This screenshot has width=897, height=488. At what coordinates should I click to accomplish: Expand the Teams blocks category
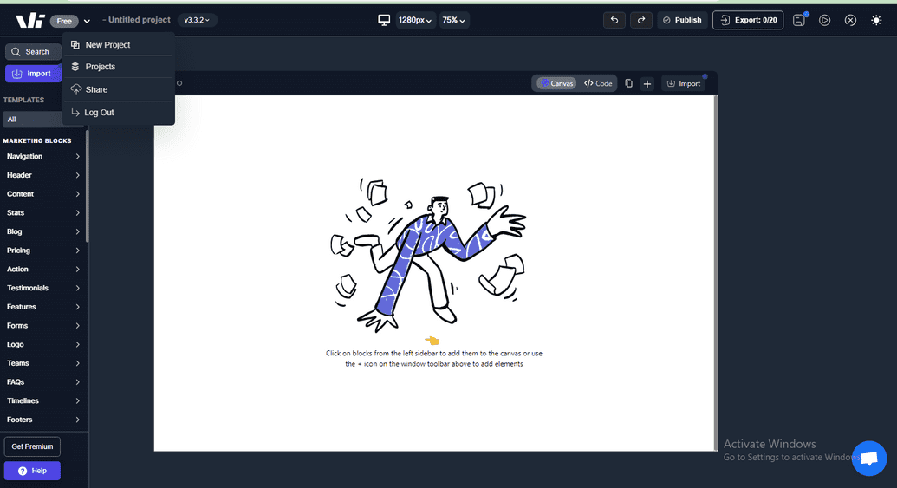click(43, 363)
